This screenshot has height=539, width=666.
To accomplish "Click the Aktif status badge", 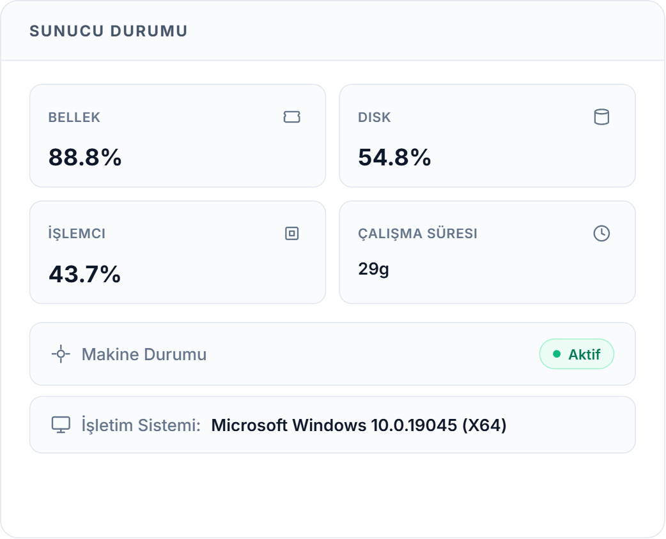I will (x=577, y=354).
